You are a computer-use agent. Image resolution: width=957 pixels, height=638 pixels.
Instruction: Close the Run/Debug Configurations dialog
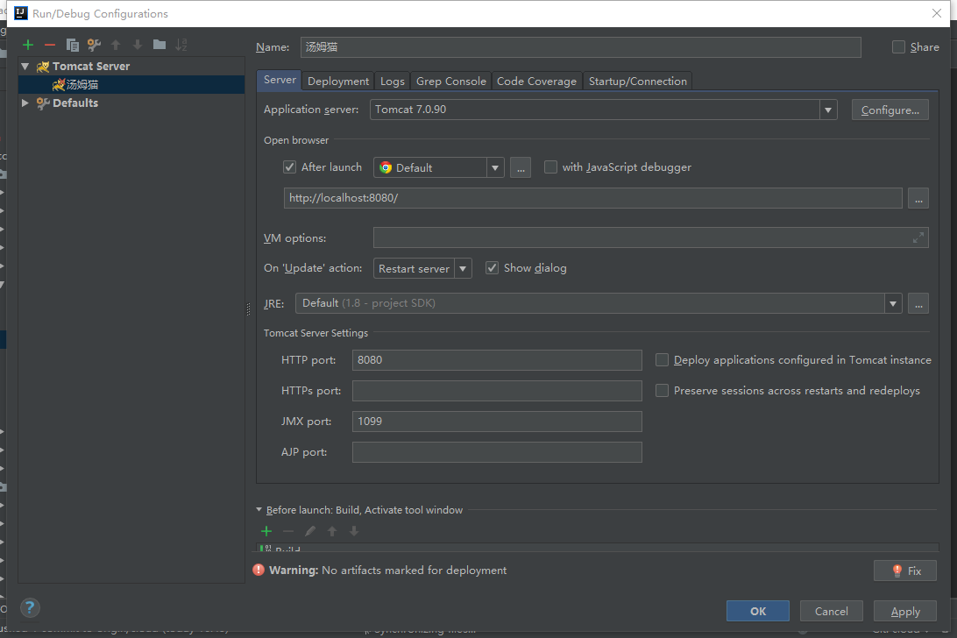click(x=937, y=13)
